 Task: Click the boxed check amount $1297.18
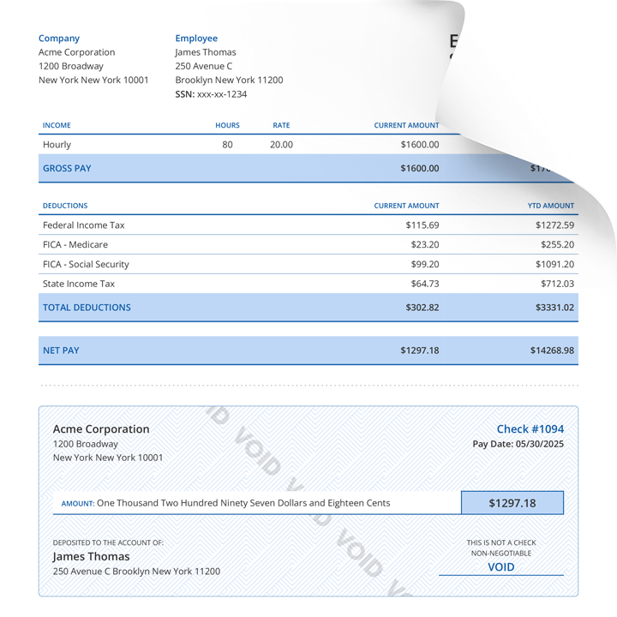pyautogui.click(x=512, y=503)
